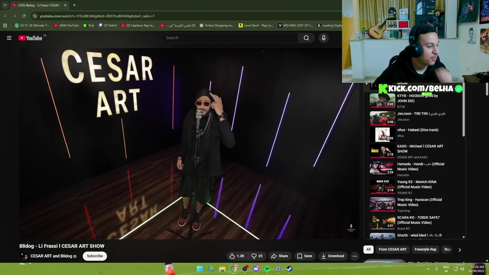The image size is (489, 275).
Task: Open the site information icon in address bar
Action: pos(35,16)
